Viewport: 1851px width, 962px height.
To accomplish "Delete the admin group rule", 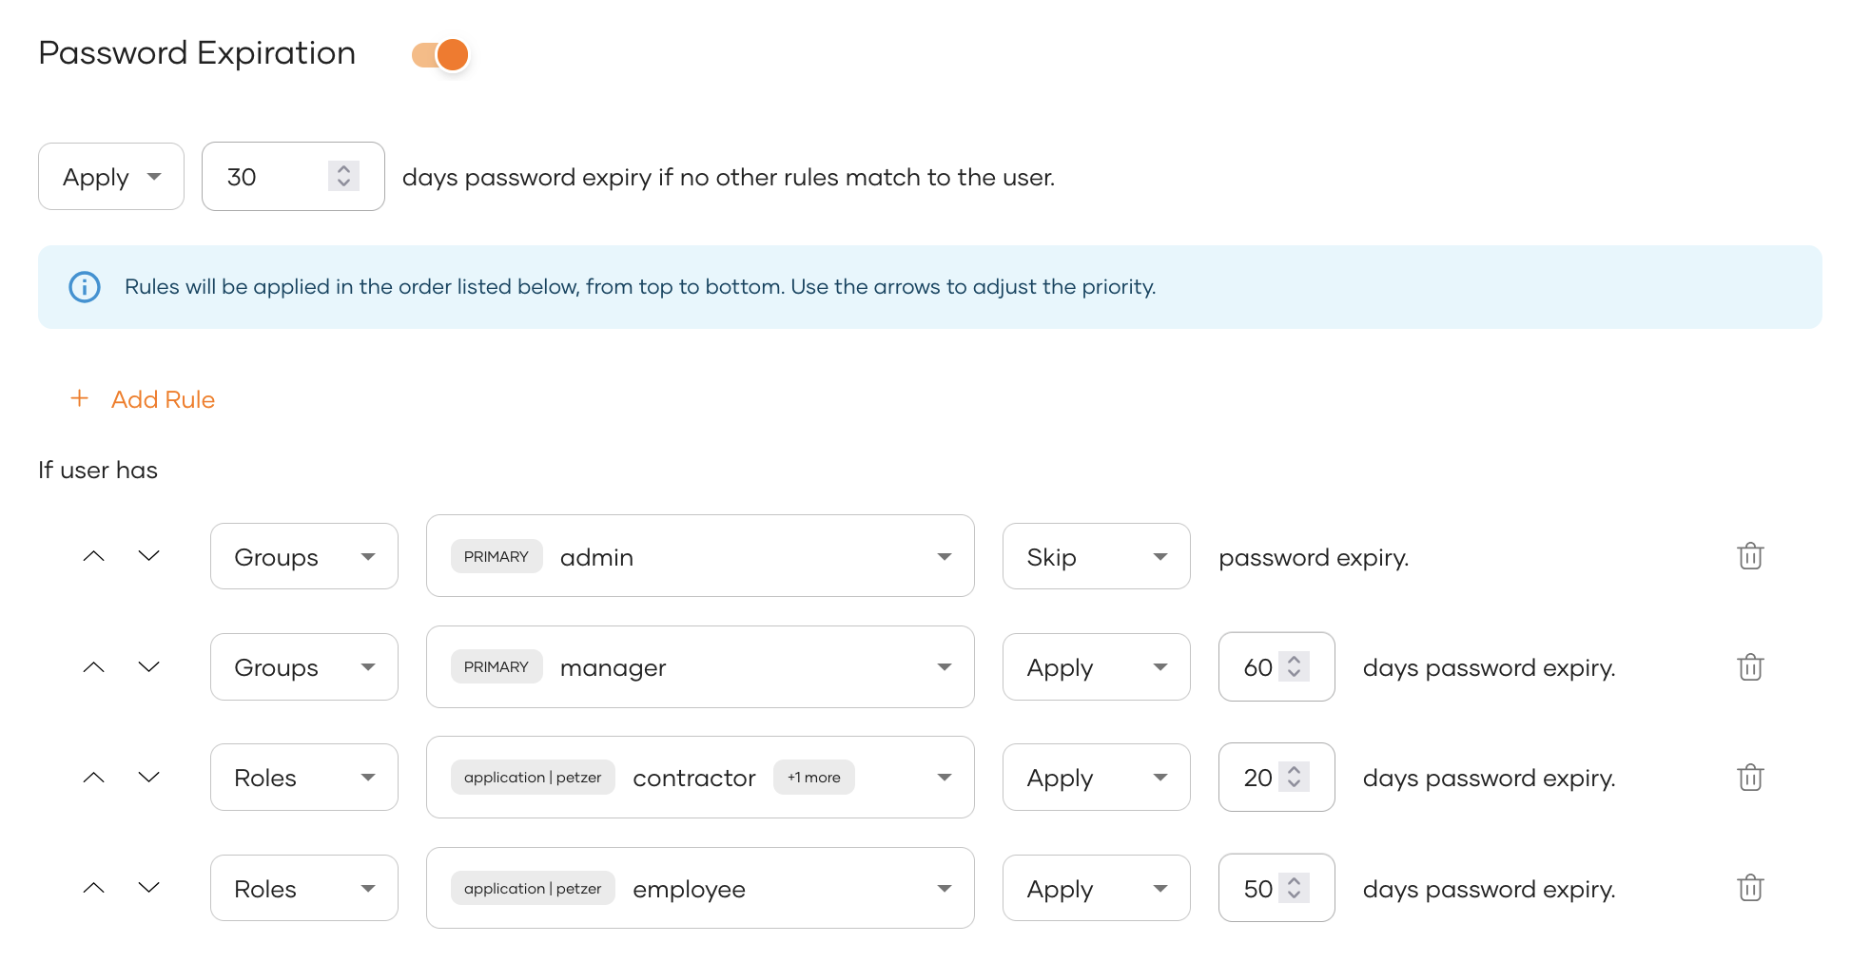I will tap(1750, 556).
